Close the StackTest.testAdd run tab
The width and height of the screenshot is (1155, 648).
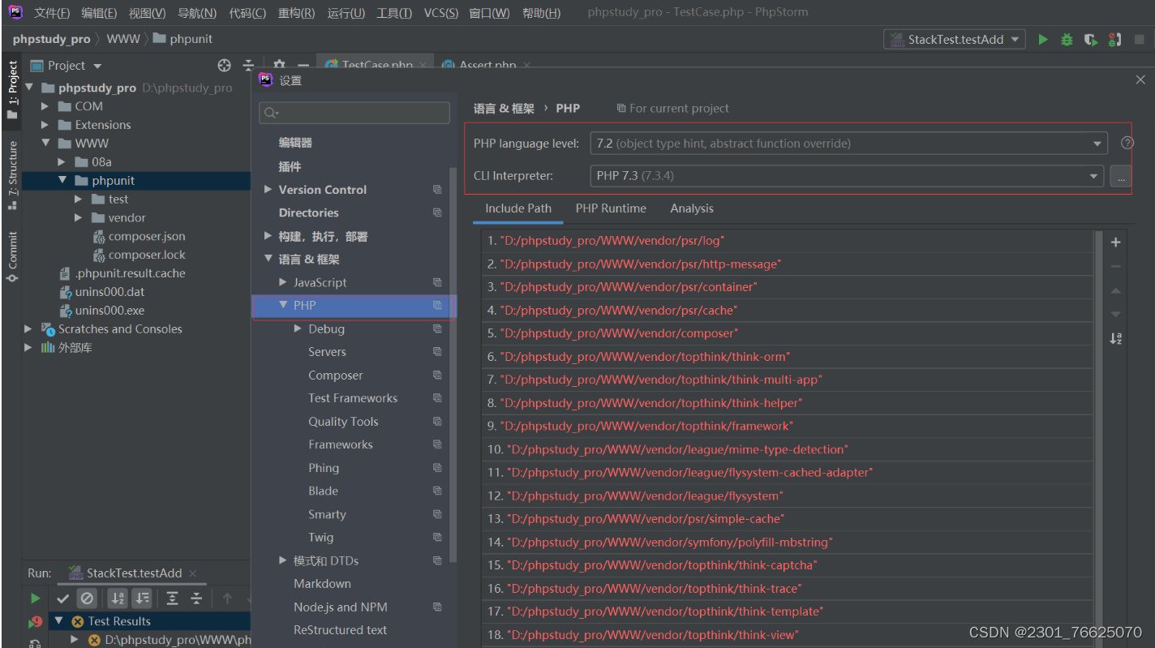(193, 573)
